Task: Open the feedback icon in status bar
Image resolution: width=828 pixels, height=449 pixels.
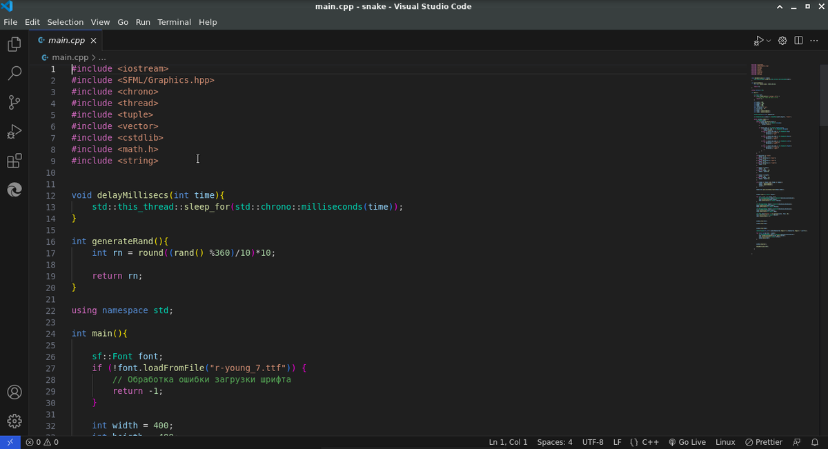Action: [797, 442]
